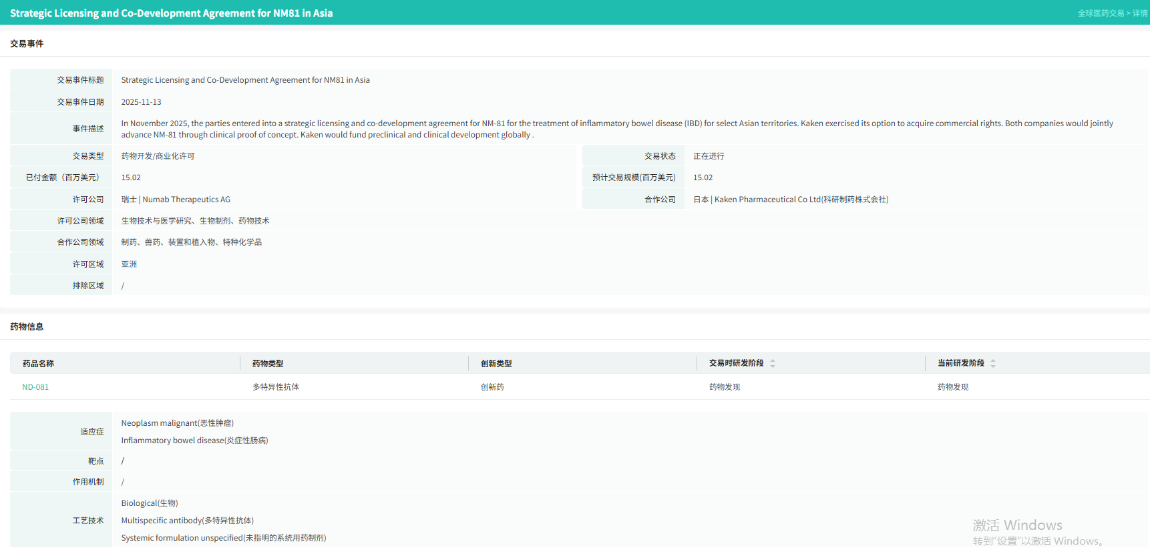This screenshot has width=1150, height=558.
Task: Click the 详情 breadcrumb item
Action: tap(1140, 13)
